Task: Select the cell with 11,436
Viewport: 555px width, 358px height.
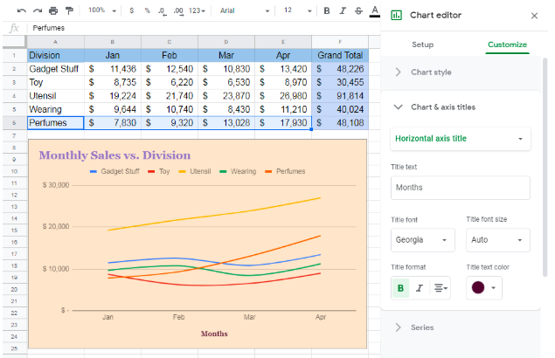Action: pos(113,69)
